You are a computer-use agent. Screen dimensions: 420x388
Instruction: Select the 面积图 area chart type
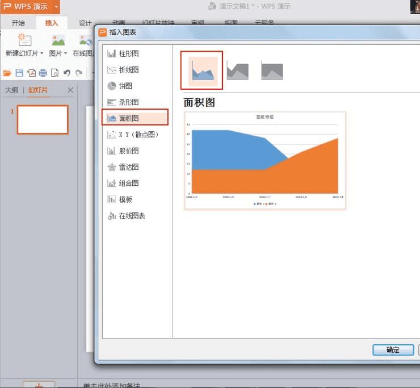(x=135, y=117)
